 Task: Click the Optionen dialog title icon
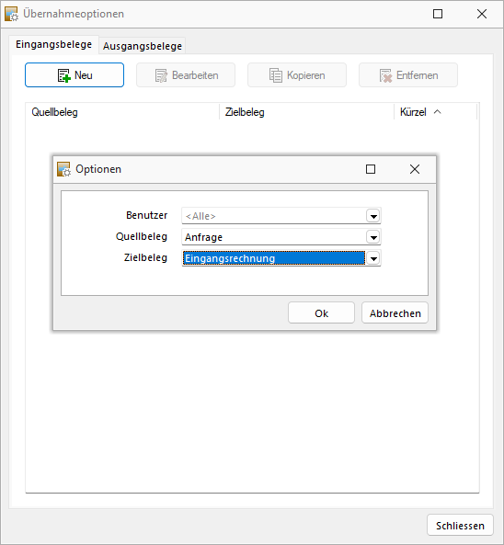pos(63,169)
